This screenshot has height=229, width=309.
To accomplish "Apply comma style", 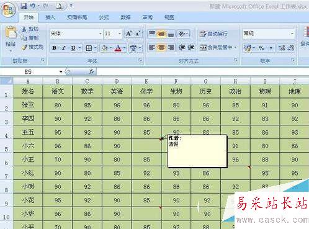I will coord(271,48).
